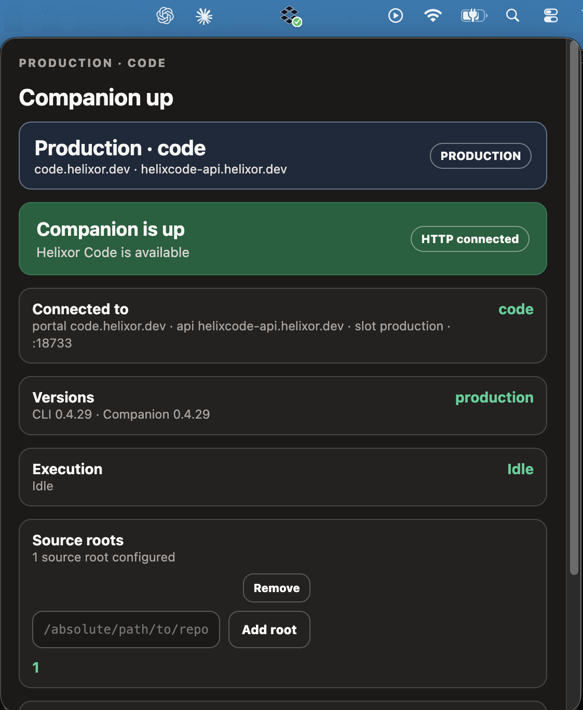This screenshot has height=710, width=583.
Task: Click the 'Companion up' heading
Action: coord(96,98)
